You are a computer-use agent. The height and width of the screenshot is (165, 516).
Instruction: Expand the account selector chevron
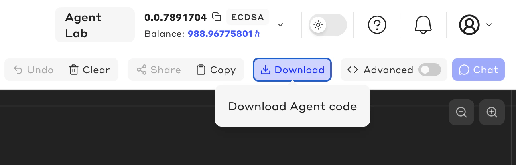click(281, 25)
